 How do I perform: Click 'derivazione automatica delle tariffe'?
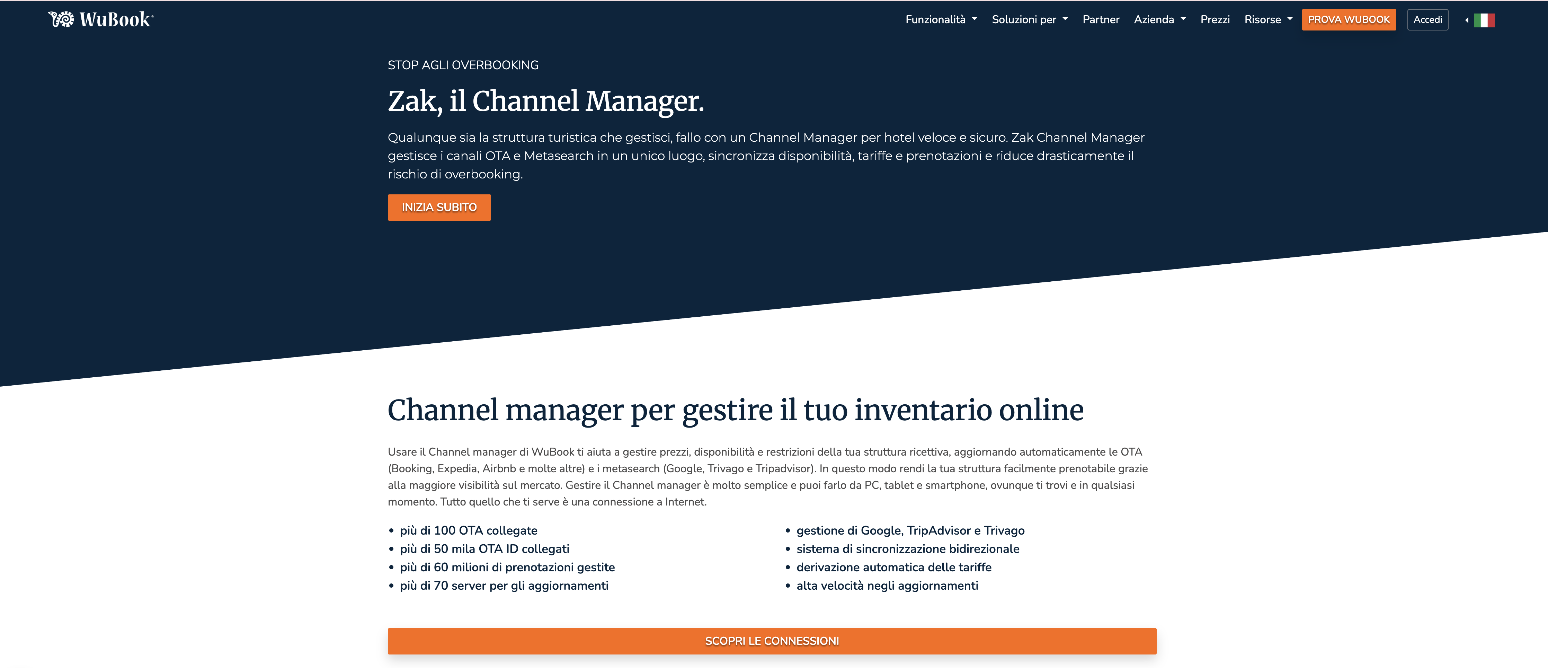[893, 567]
